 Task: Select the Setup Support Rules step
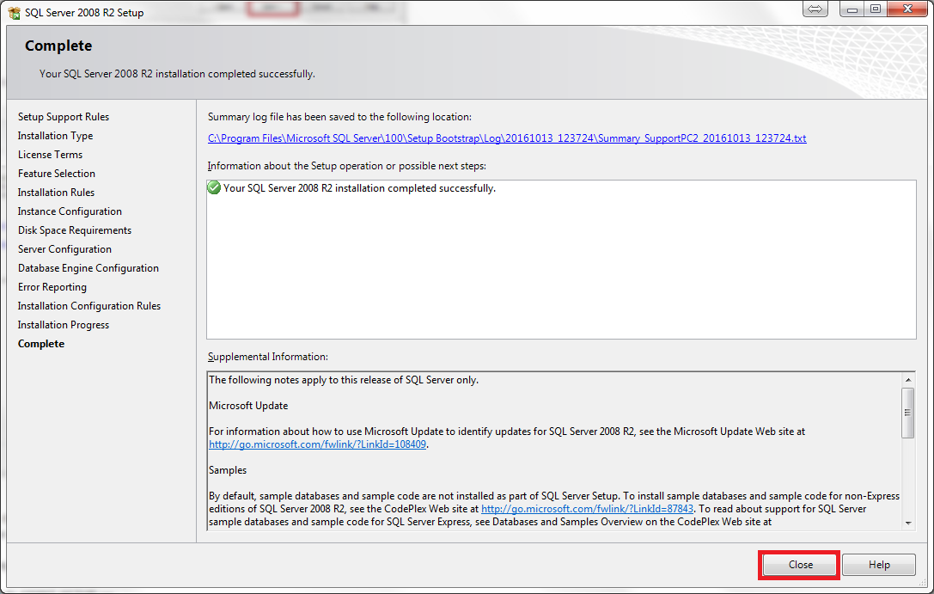[x=64, y=117]
